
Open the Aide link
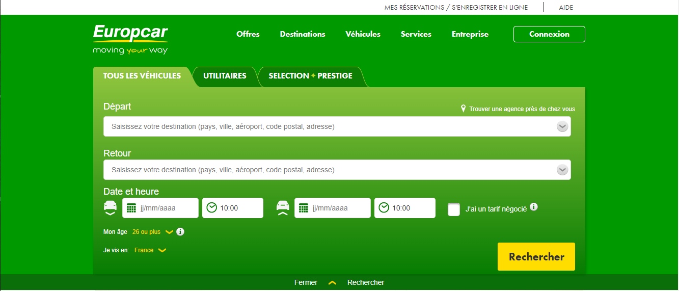click(566, 8)
